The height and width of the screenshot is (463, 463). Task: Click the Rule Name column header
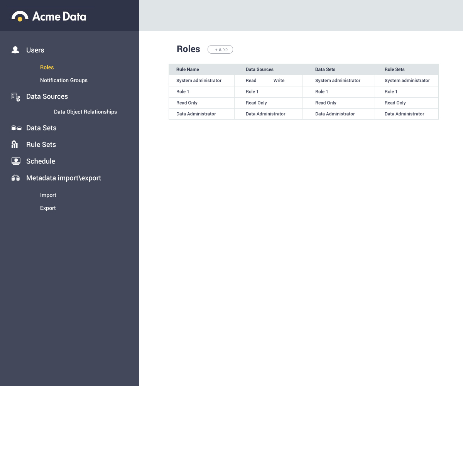pyautogui.click(x=188, y=69)
